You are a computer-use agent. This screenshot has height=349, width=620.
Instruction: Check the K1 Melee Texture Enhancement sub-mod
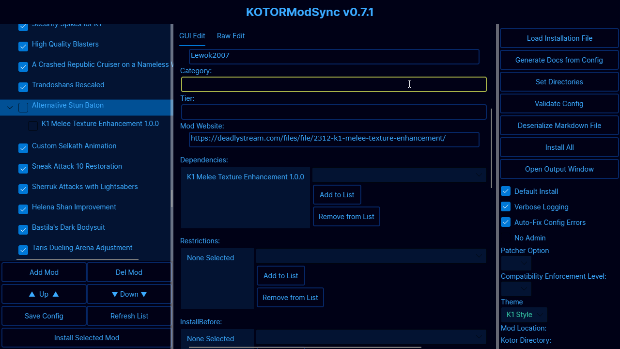(x=32, y=126)
